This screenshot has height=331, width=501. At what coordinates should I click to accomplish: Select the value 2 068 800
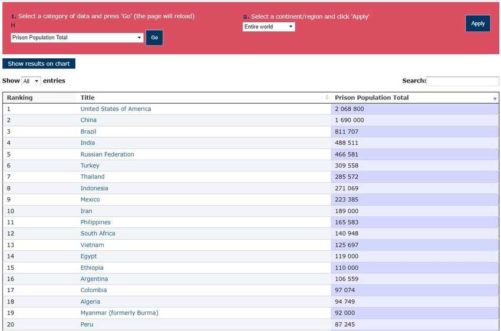(x=350, y=109)
